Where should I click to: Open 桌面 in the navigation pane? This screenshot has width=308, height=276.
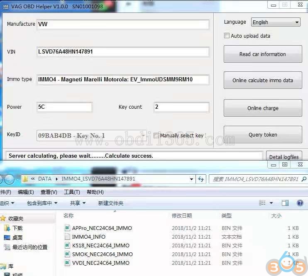click(17, 237)
